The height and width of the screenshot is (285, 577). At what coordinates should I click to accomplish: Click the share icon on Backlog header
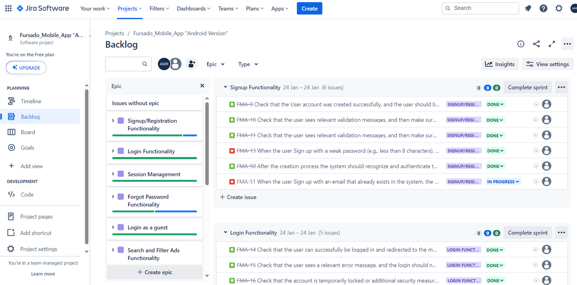click(x=536, y=44)
